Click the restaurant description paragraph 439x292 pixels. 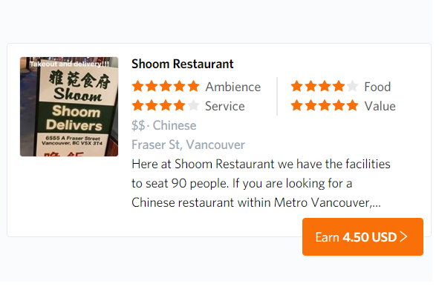click(261, 183)
